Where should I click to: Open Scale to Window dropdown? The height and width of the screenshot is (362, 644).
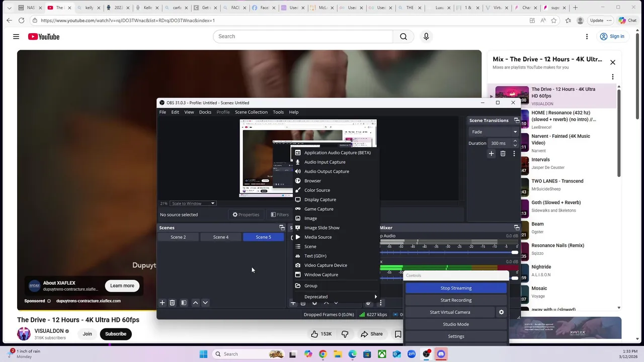(193, 203)
